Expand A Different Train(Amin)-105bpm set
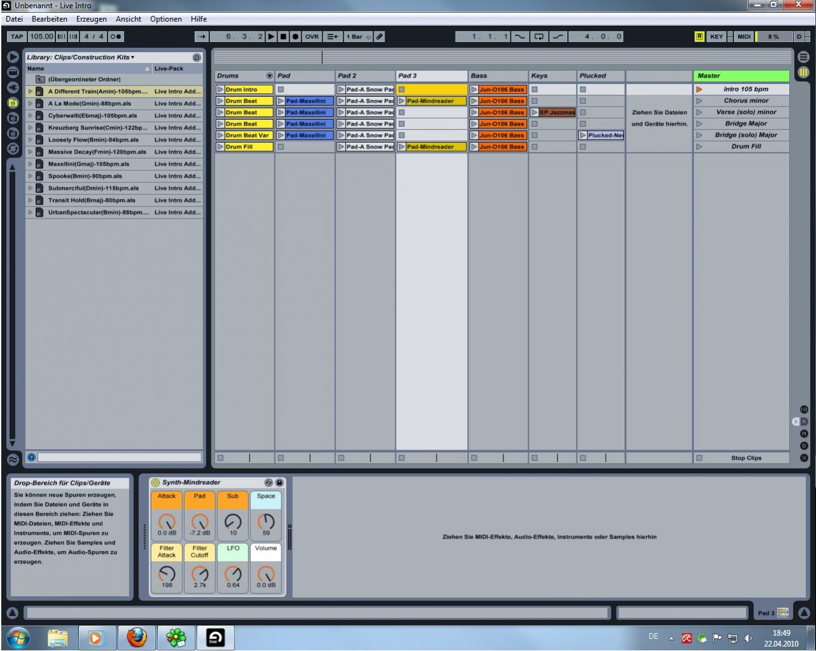 click(x=30, y=92)
